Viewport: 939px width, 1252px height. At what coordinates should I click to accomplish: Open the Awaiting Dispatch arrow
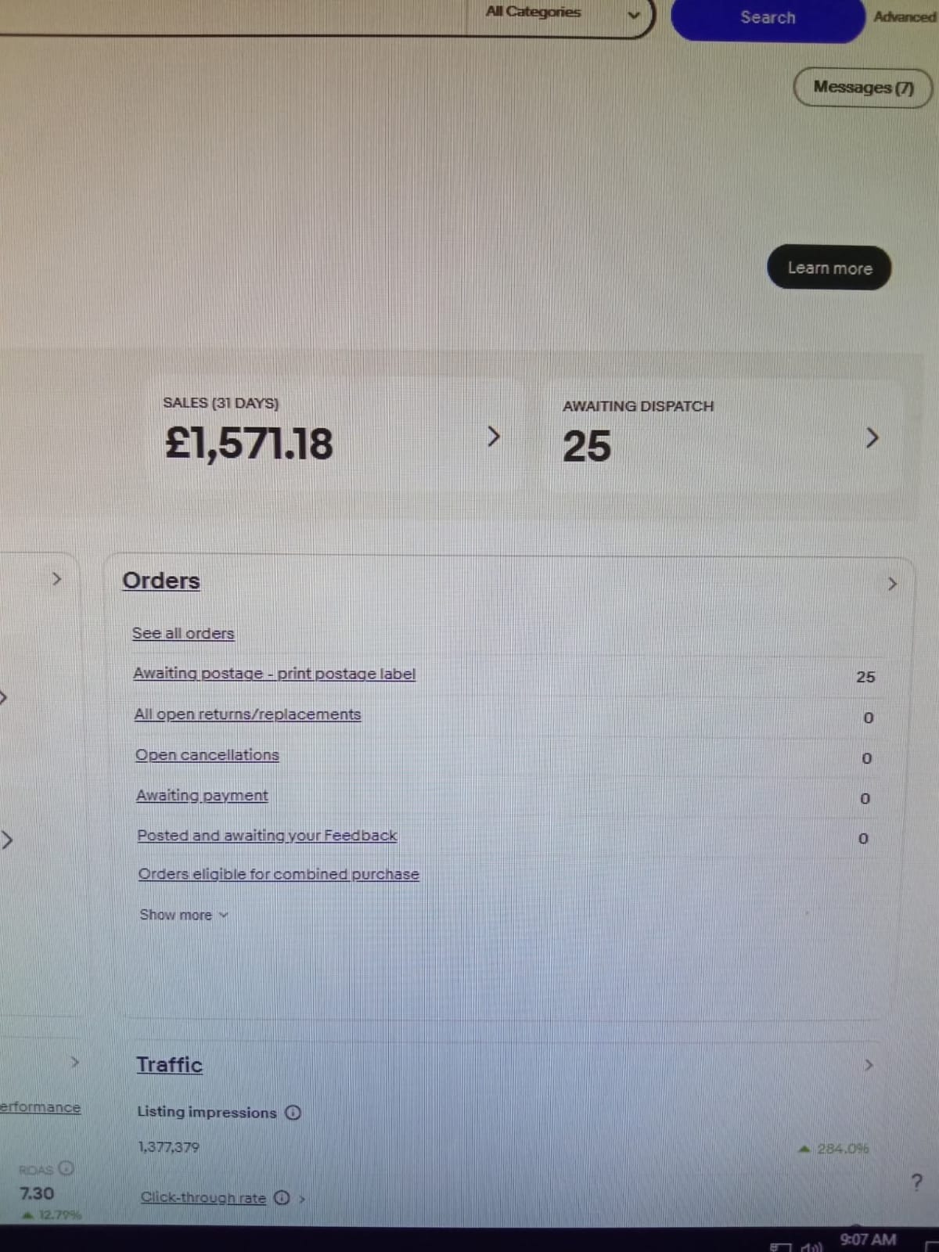click(872, 438)
